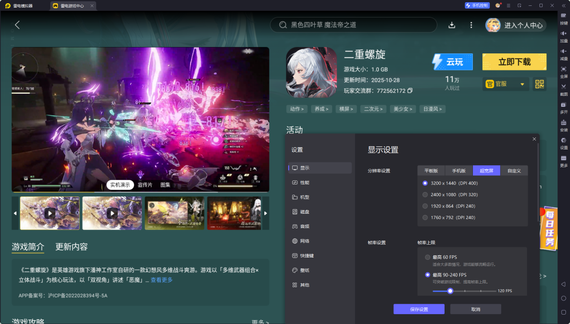
Task: Open 更多 more tools in the sidebar
Action: 564,161
